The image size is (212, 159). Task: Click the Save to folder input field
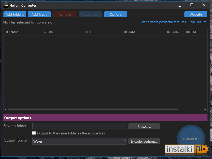click(x=80, y=126)
